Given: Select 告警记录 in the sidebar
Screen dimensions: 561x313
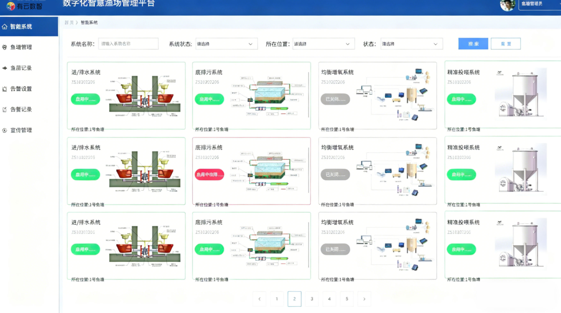Looking at the screenshot, I should pyautogui.click(x=21, y=110).
